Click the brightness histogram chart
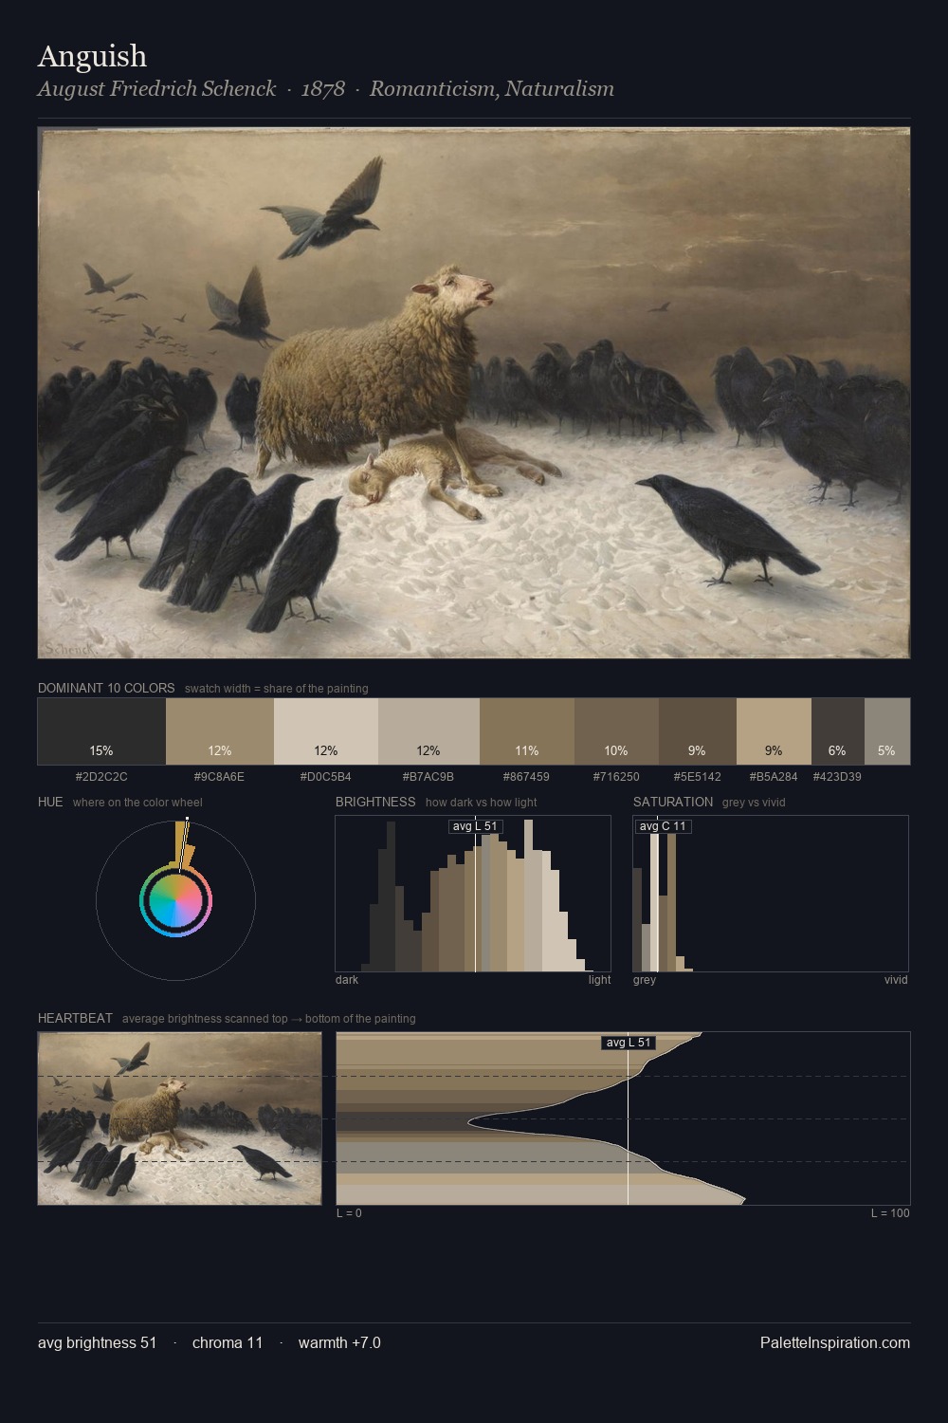 tap(473, 894)
